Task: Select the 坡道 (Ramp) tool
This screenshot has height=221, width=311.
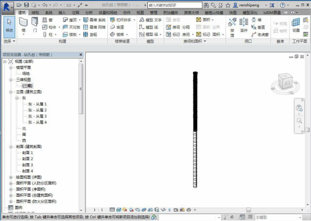Action: coord(117,27)
